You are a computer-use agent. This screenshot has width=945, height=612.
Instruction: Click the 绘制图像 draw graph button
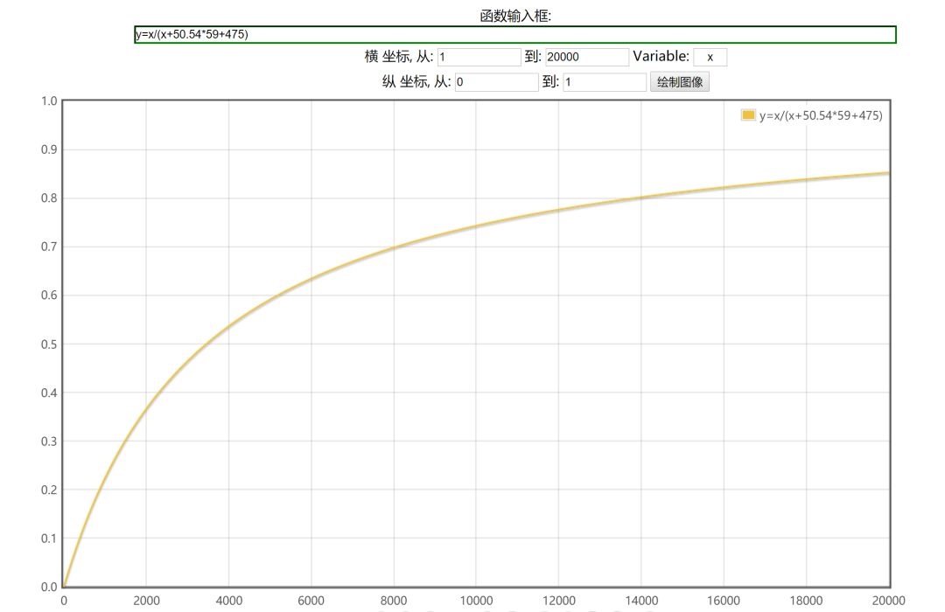(x=680, y=82)
